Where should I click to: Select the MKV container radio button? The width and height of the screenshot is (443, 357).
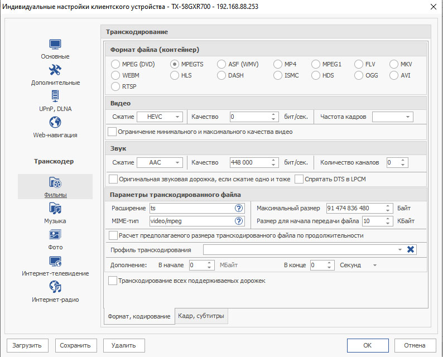[x=395, y=64]
